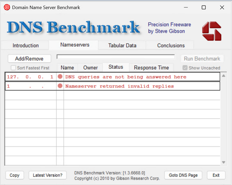Select the Owner sub-tab
This screenshot has width=232, height=185.
90,68
